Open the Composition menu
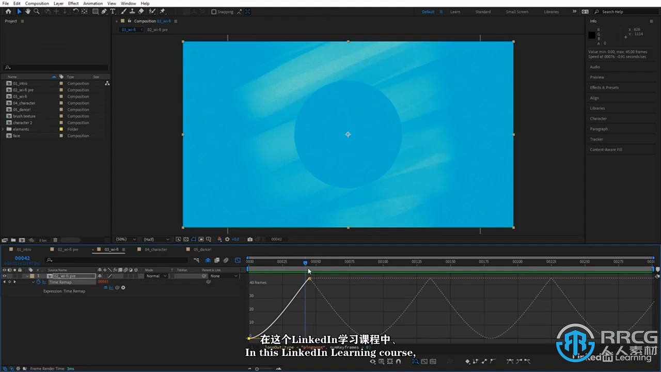Viewport: 661px width, 372px height. click(x=37, y=3)
